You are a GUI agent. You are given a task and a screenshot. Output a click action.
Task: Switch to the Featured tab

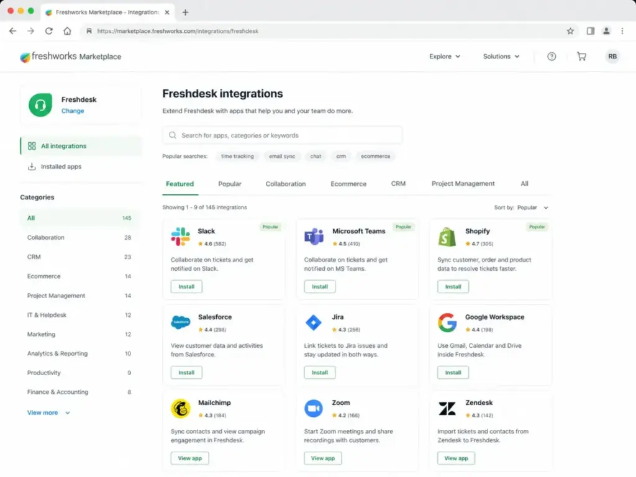coord(179,184)
